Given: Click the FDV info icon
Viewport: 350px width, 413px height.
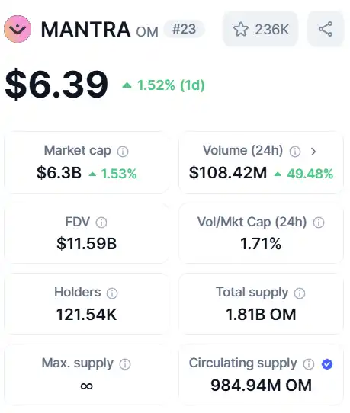Looking at the screenshot, I should [101, 223].
